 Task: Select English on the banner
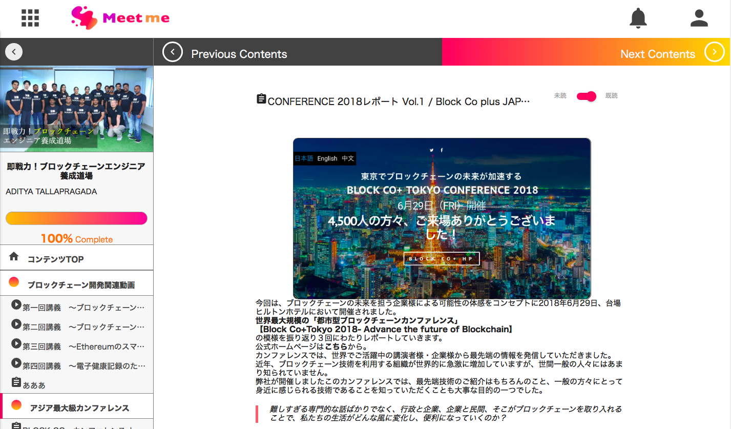tap(327, 158)
